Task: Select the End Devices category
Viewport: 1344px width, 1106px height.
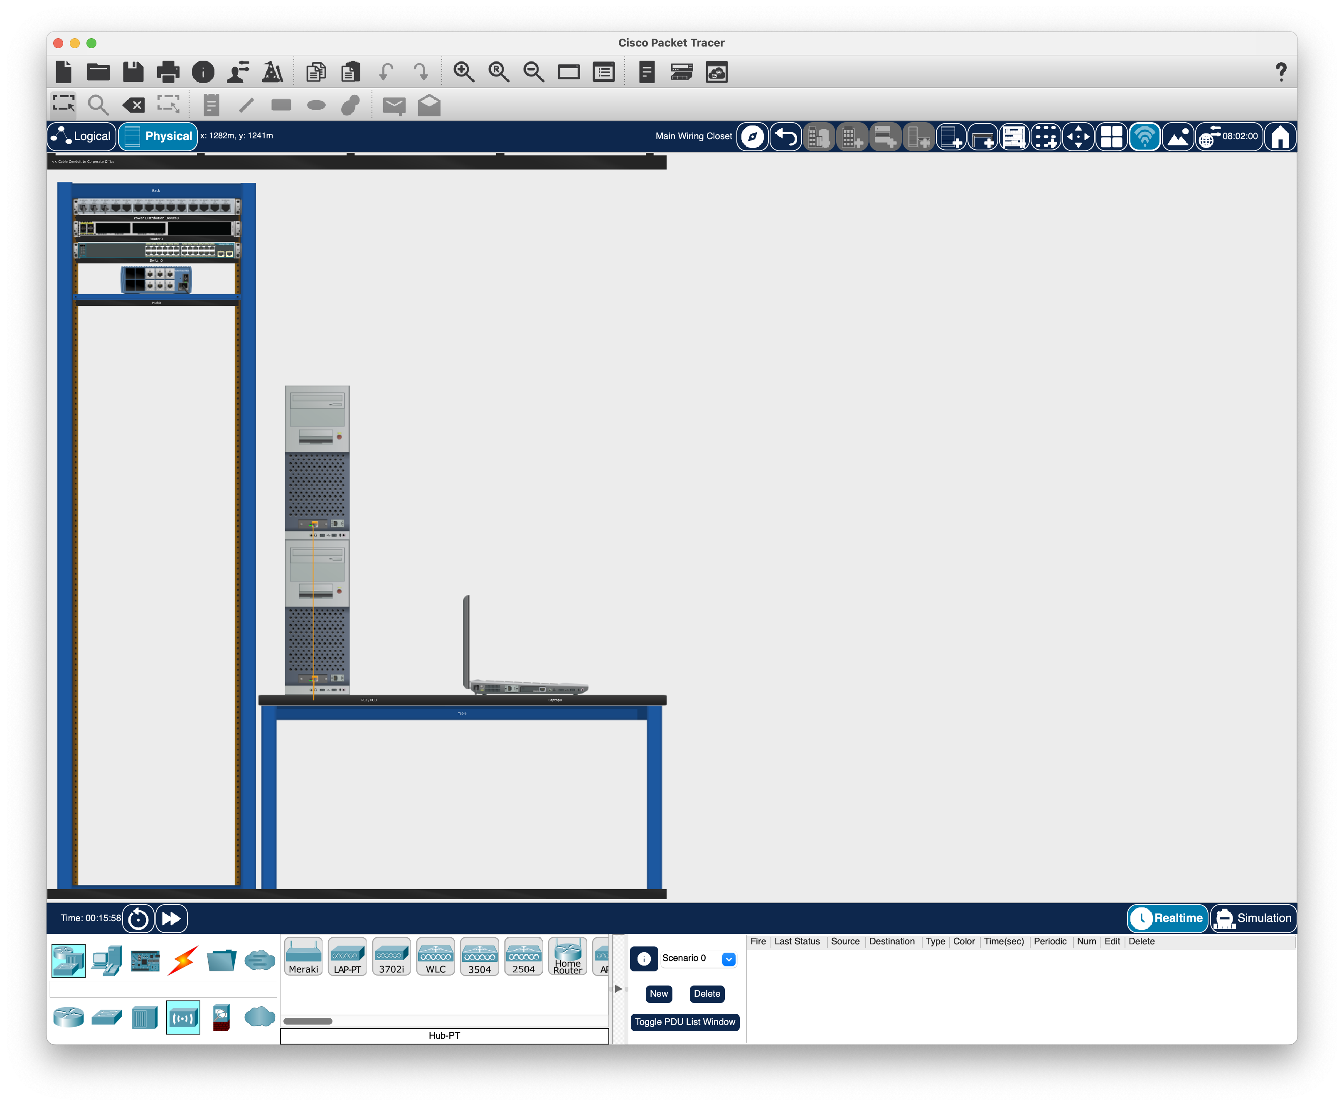Action: pos(106,960)
